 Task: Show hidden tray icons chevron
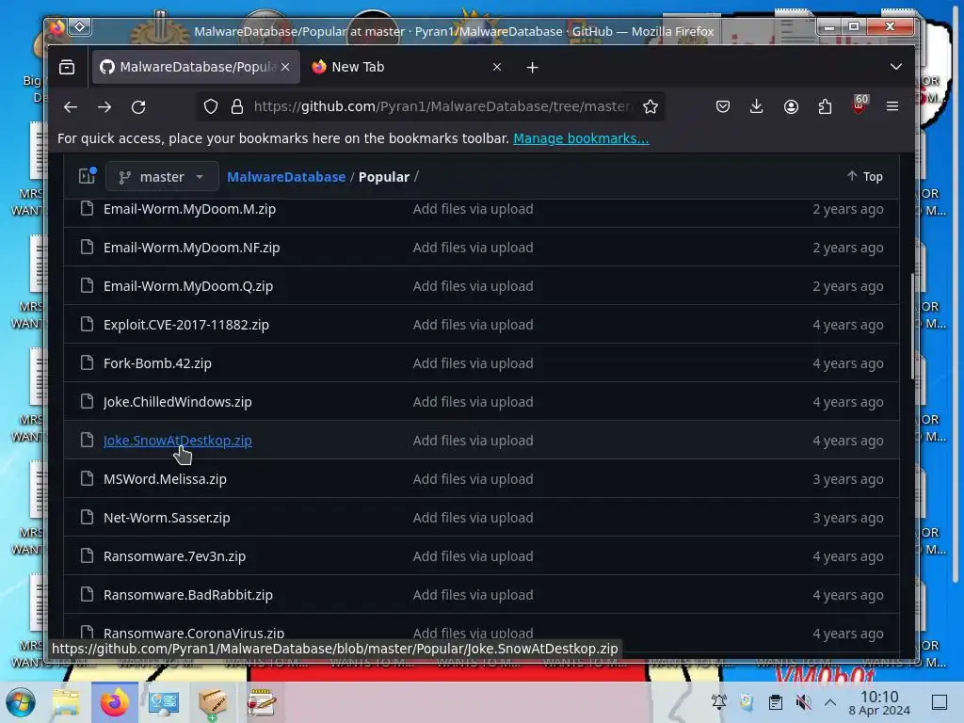830,702
